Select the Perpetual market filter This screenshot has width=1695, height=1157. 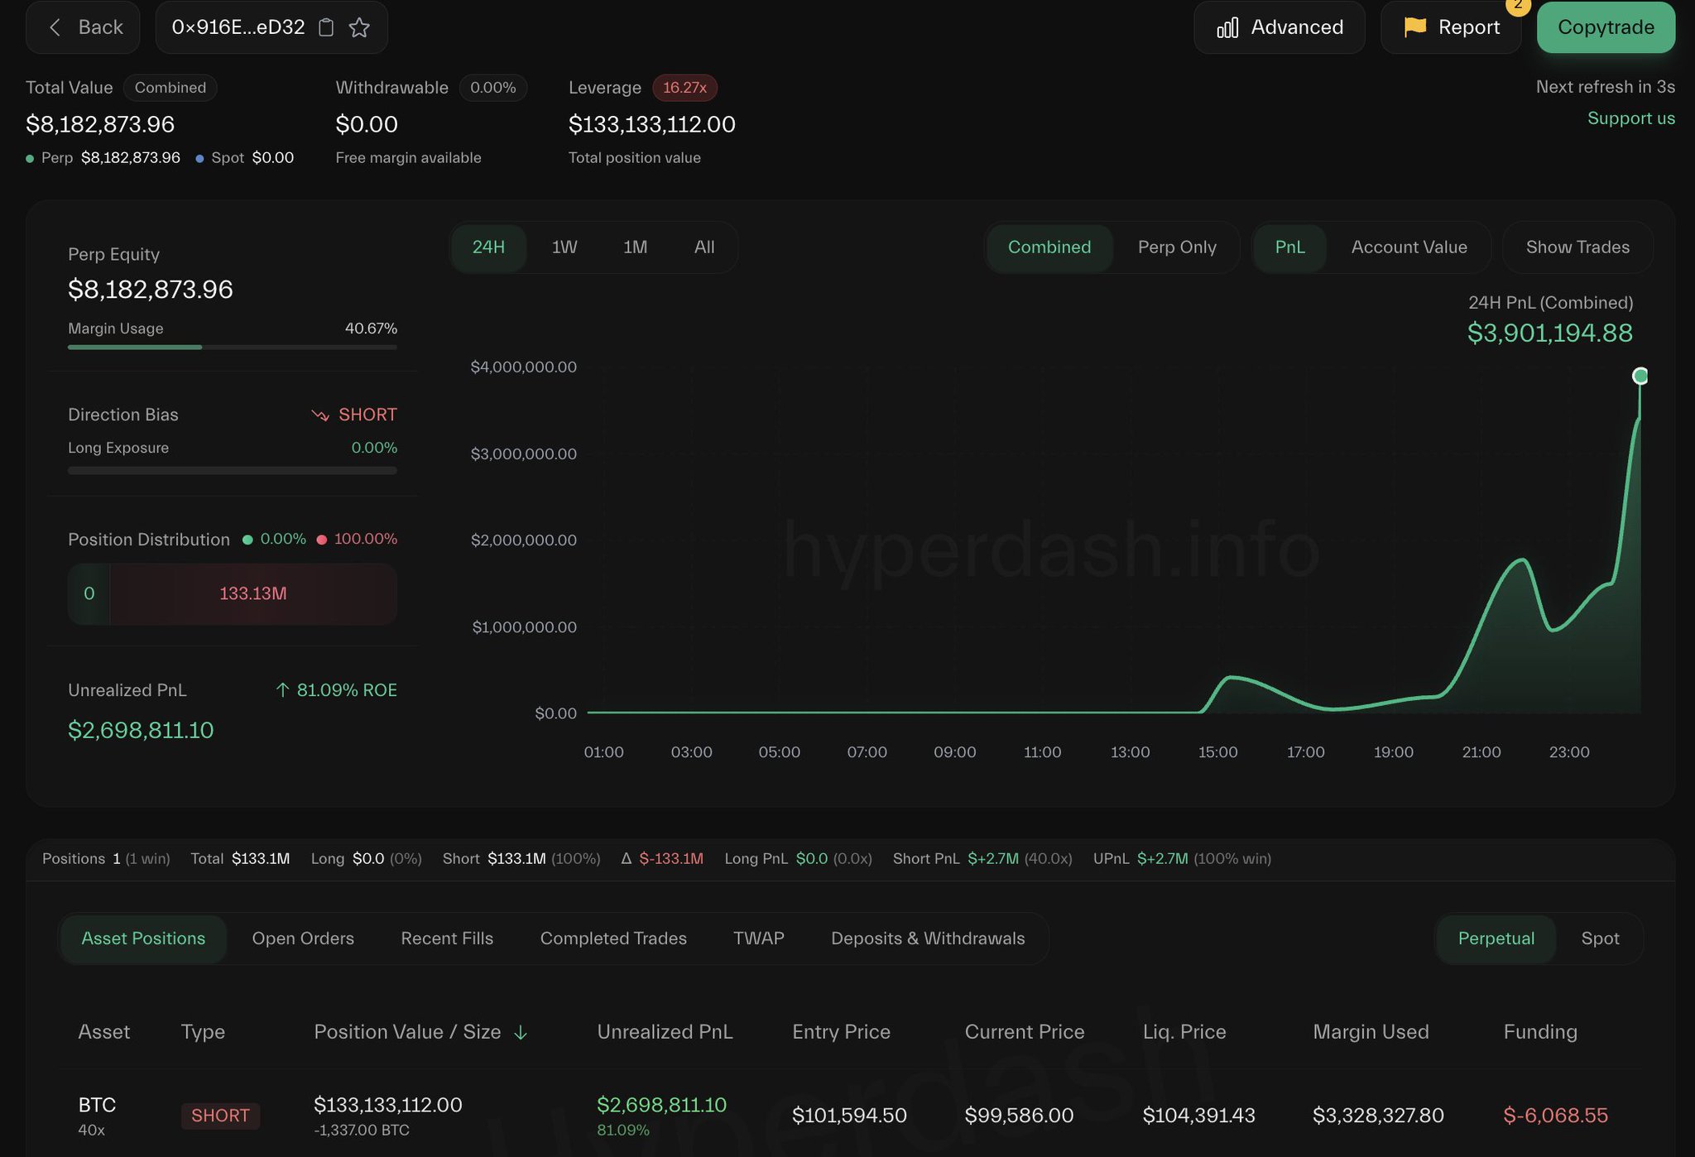[1496, 939]
